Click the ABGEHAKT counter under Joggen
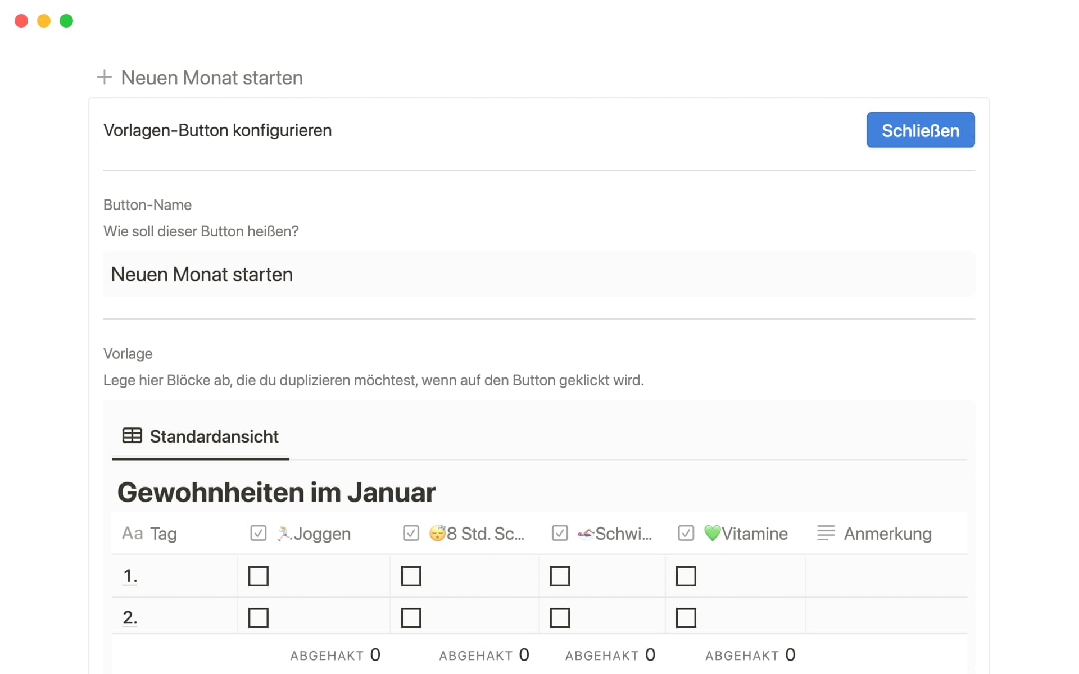Viewport: 1079px width, 674px height. coord(336,654)
